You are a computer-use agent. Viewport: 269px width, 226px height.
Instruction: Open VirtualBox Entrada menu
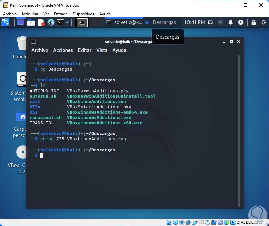pyautogui.click(x=61, y=14)
